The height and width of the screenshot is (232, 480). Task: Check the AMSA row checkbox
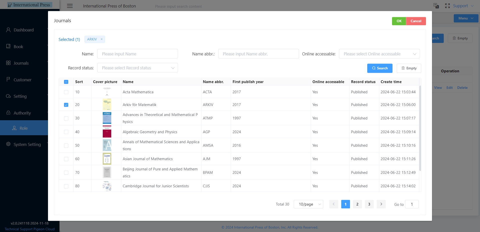tap(66, 145)
